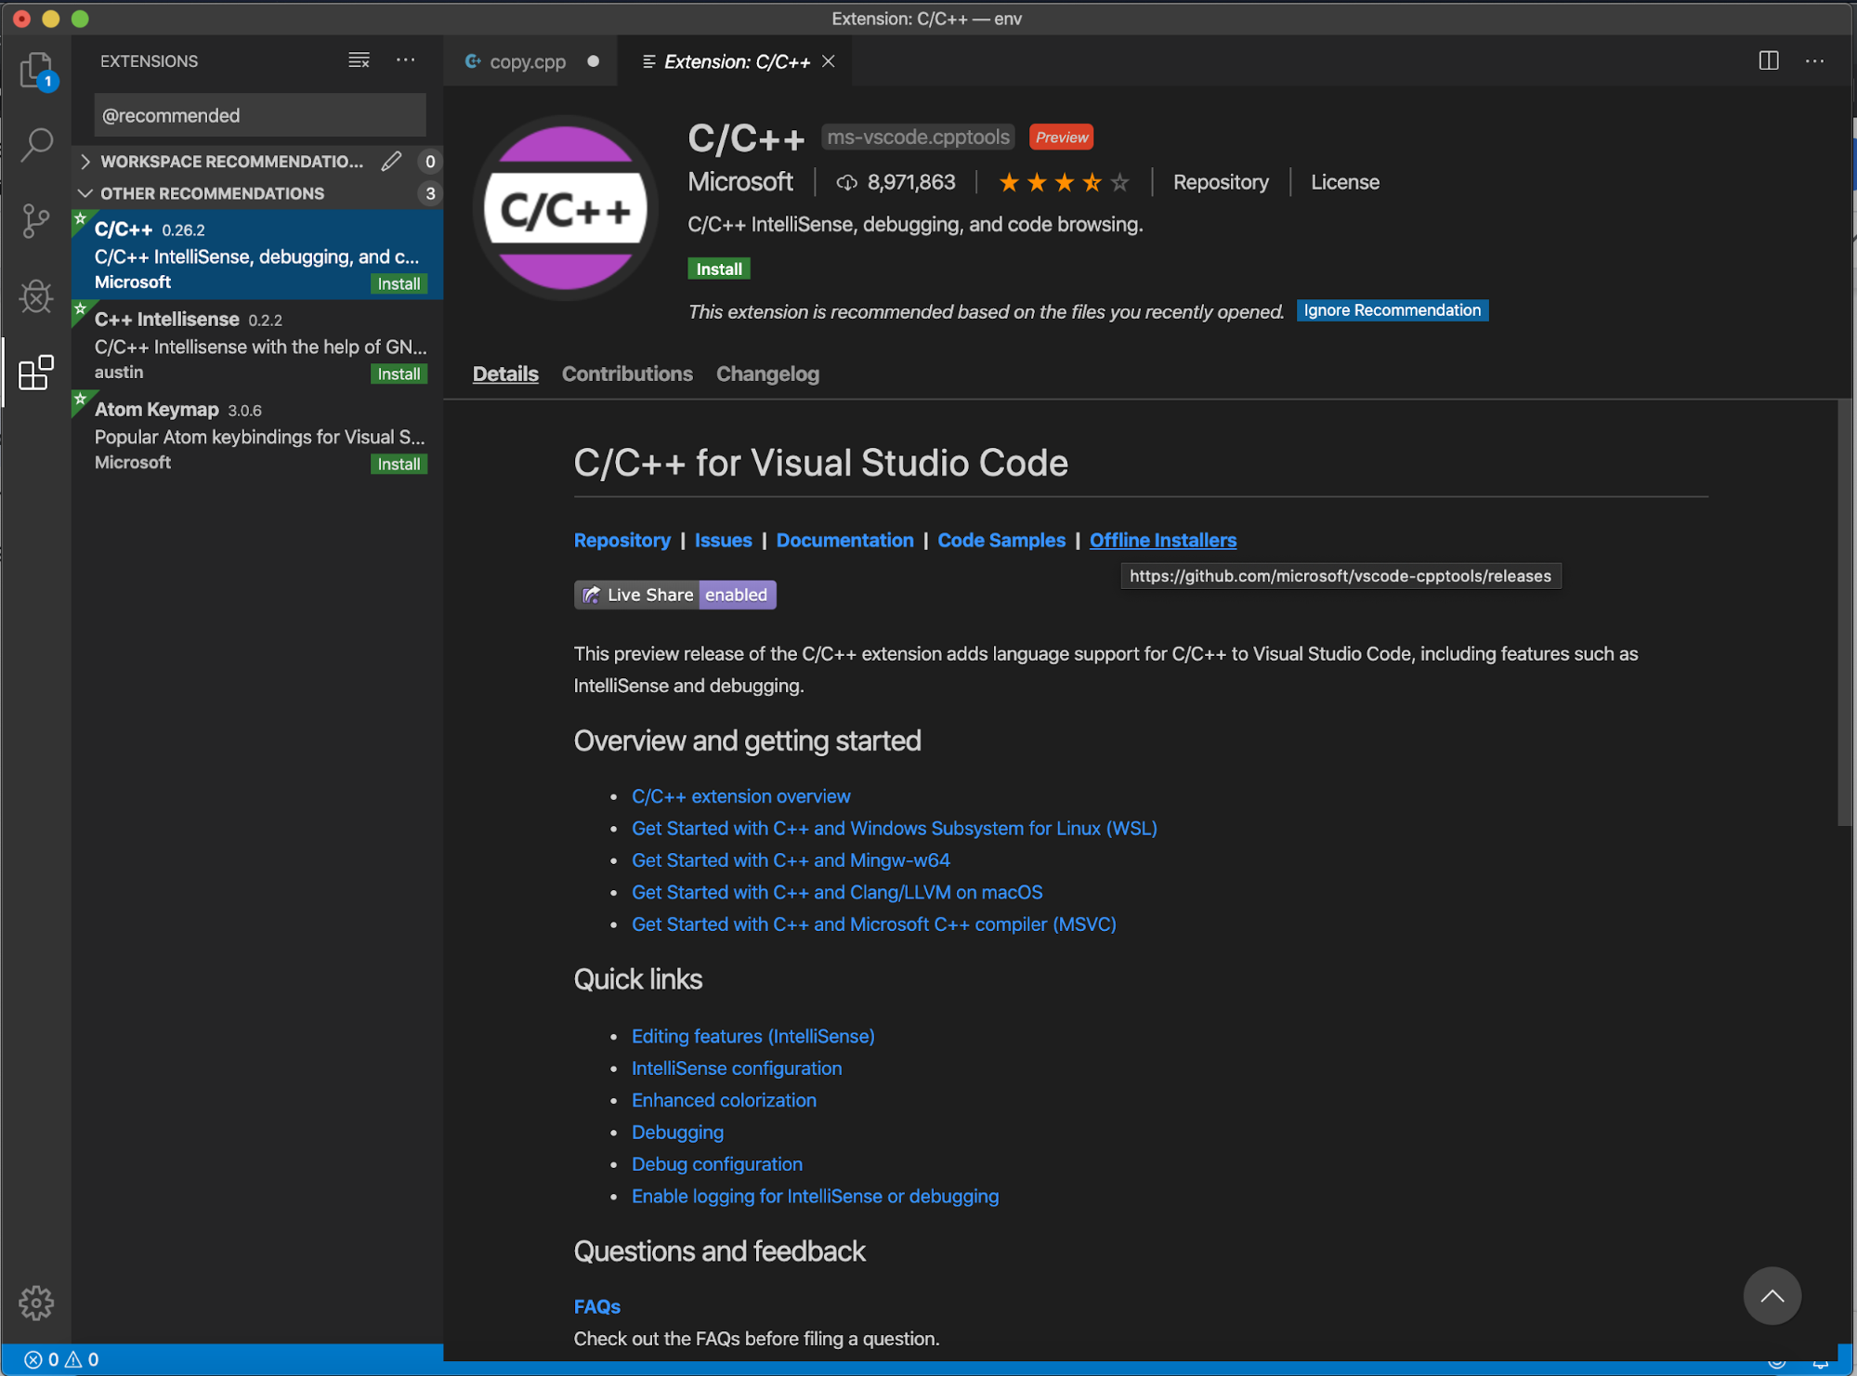This screenshot has width=1857, height=1376.
Task: Open Get Started with WSL link
Action: tap(895, 828)
